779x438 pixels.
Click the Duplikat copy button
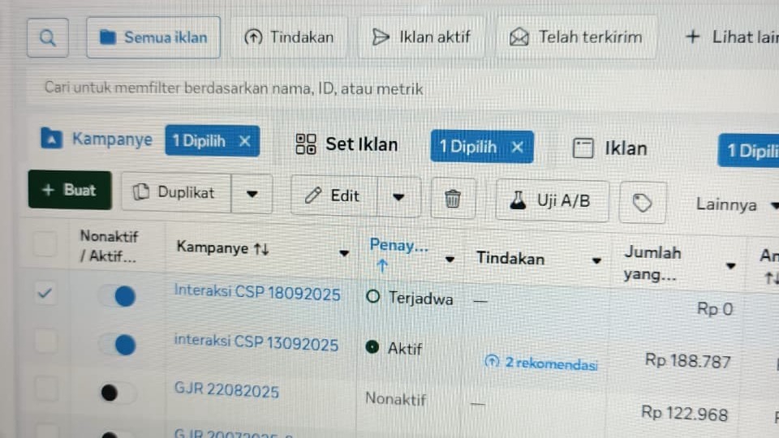(176, 193)
